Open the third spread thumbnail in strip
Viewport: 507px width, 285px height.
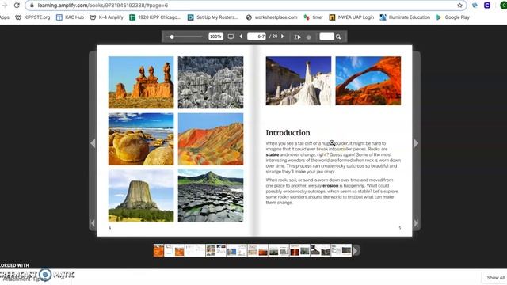pyautogui.click(x=196, y=250)
